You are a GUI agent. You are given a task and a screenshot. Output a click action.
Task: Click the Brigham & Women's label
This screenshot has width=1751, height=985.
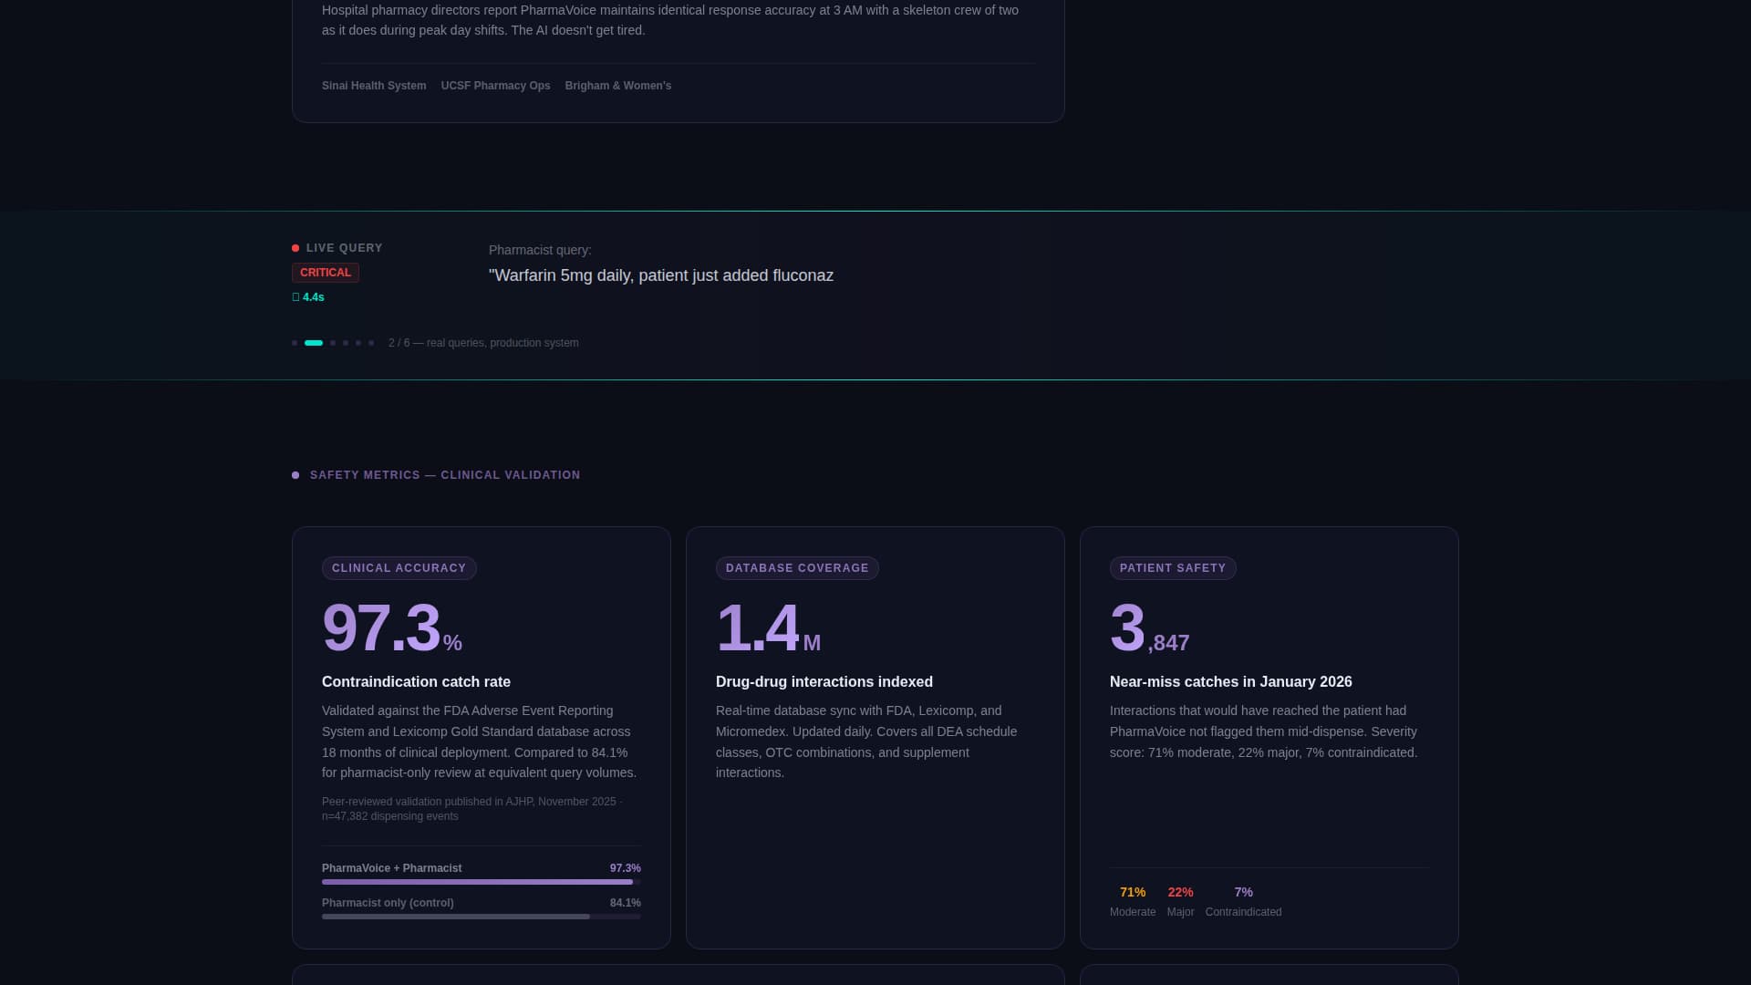point(618,86)
